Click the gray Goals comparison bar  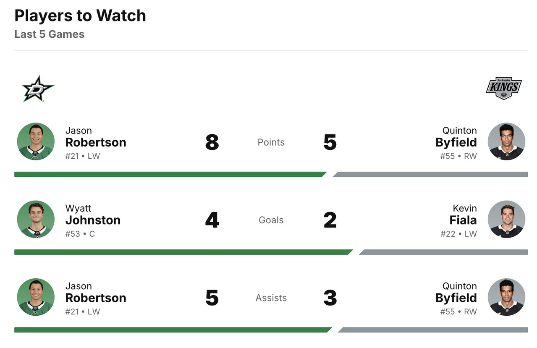444,252
